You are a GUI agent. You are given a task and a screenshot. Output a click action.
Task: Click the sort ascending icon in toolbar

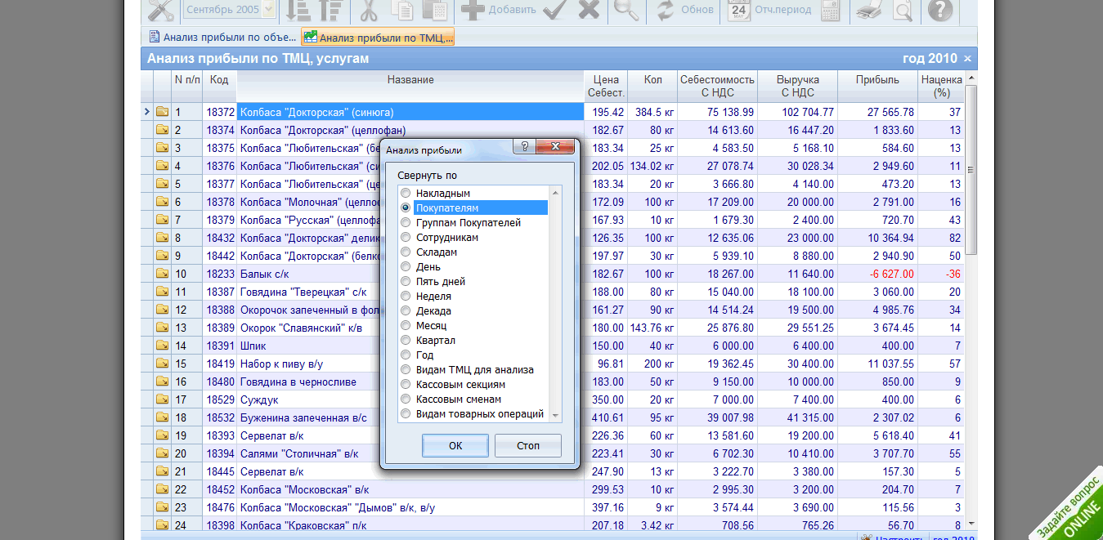300,10
